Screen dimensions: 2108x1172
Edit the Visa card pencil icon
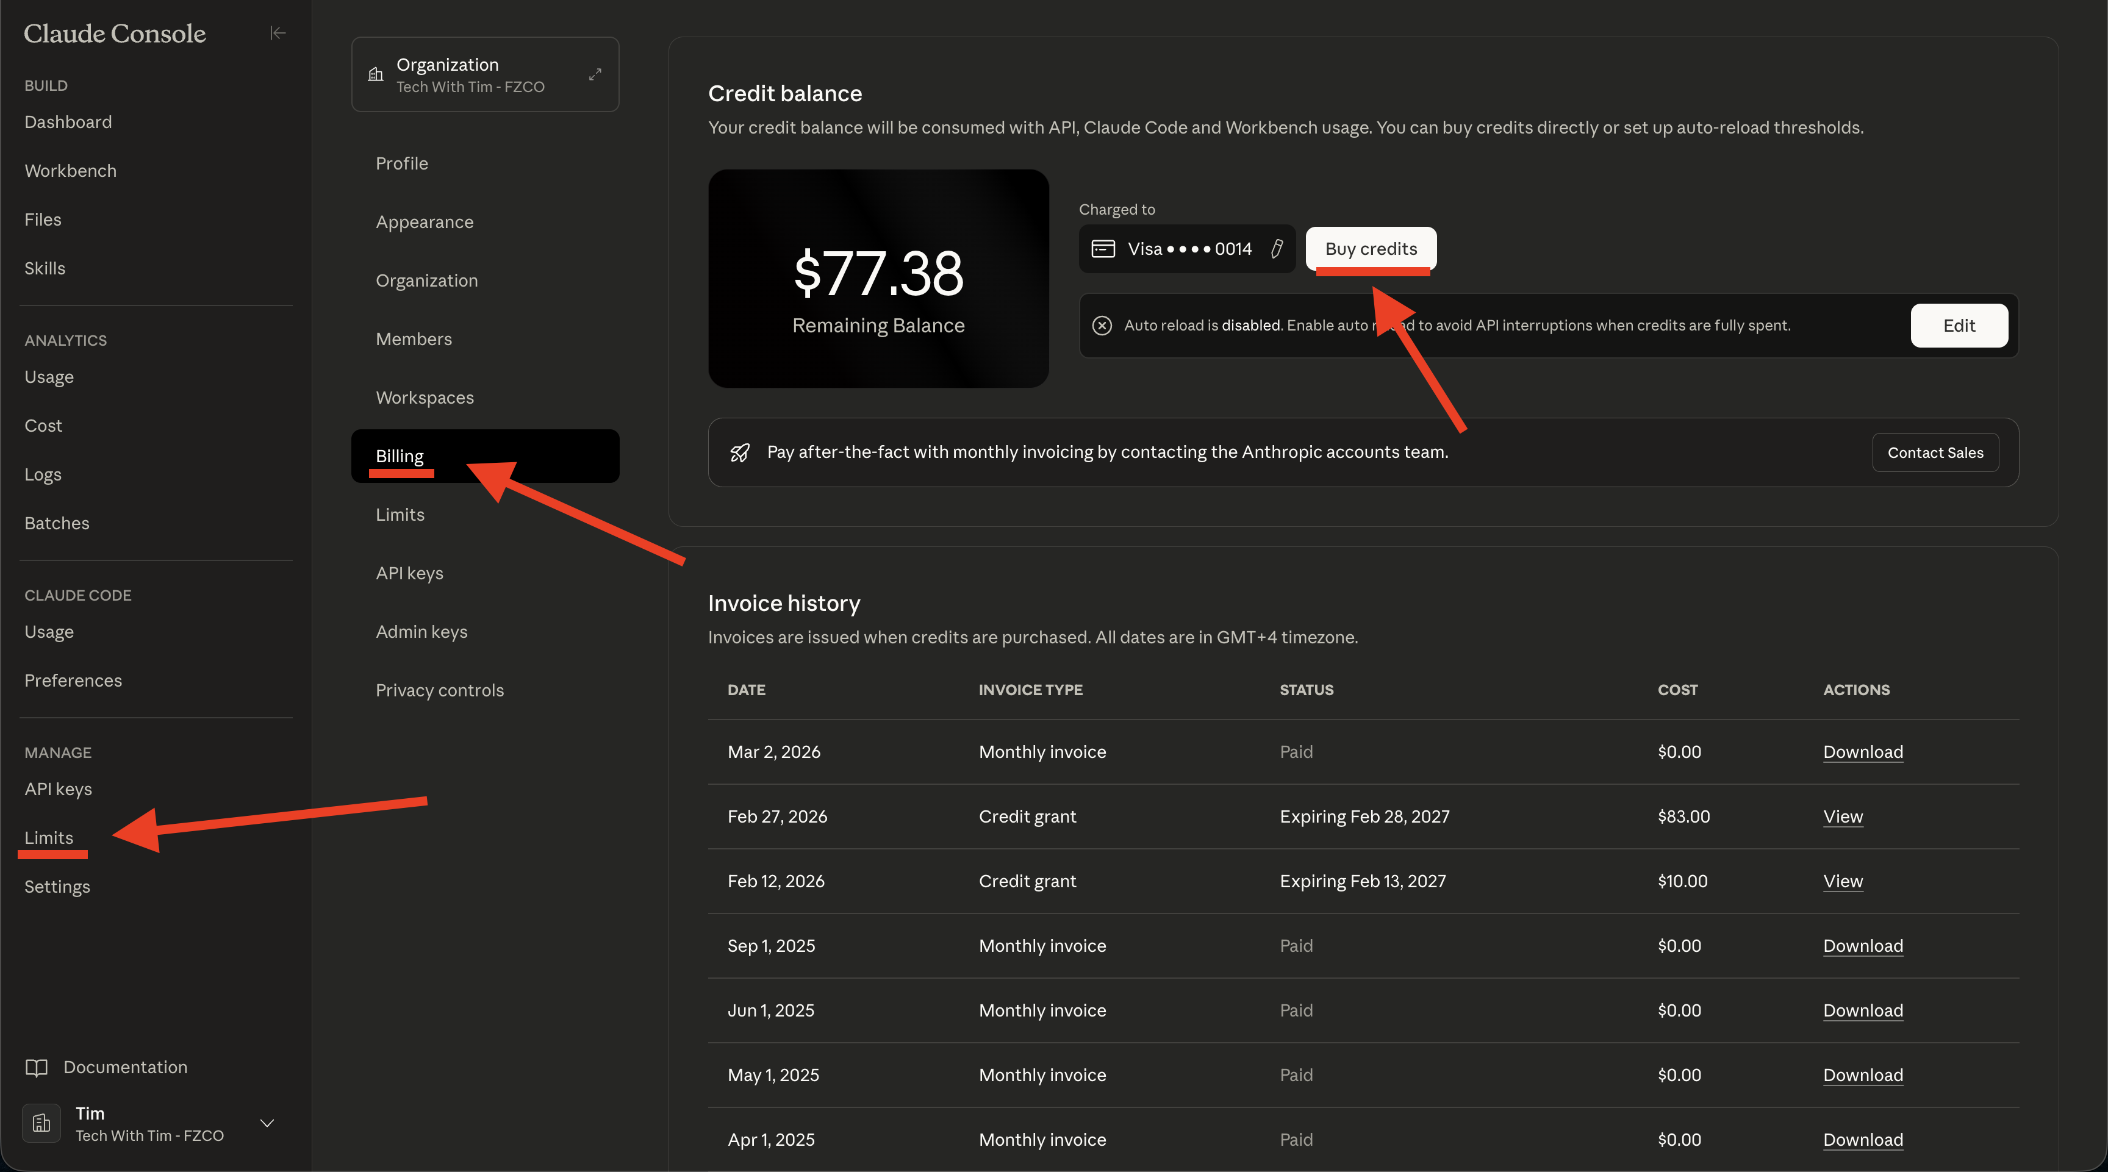point(1277,249)
